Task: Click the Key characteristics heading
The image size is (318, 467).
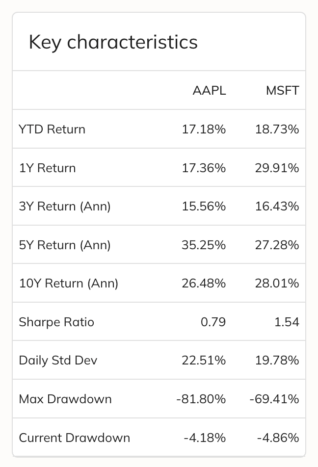Action: point(113,42)
